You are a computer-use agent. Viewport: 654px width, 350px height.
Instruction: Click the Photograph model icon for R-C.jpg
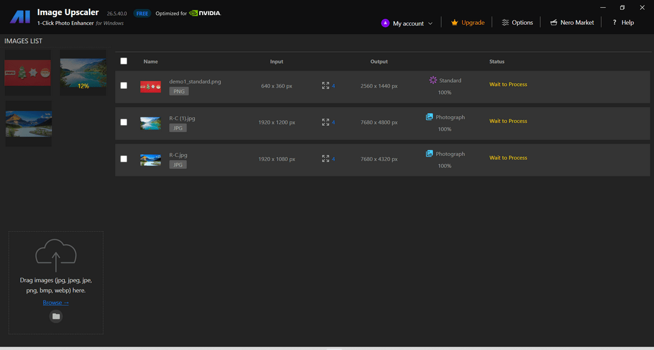coord(429,154)
